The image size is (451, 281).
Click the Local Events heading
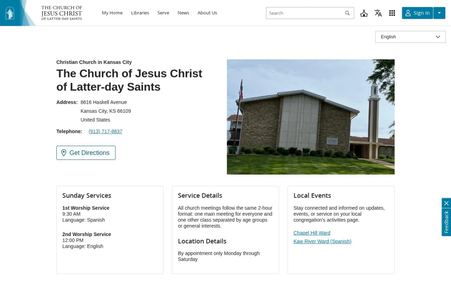tap(312, 196)
